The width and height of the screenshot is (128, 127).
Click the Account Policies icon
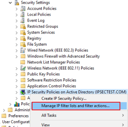pyautogui.click(x=23, y=9)
